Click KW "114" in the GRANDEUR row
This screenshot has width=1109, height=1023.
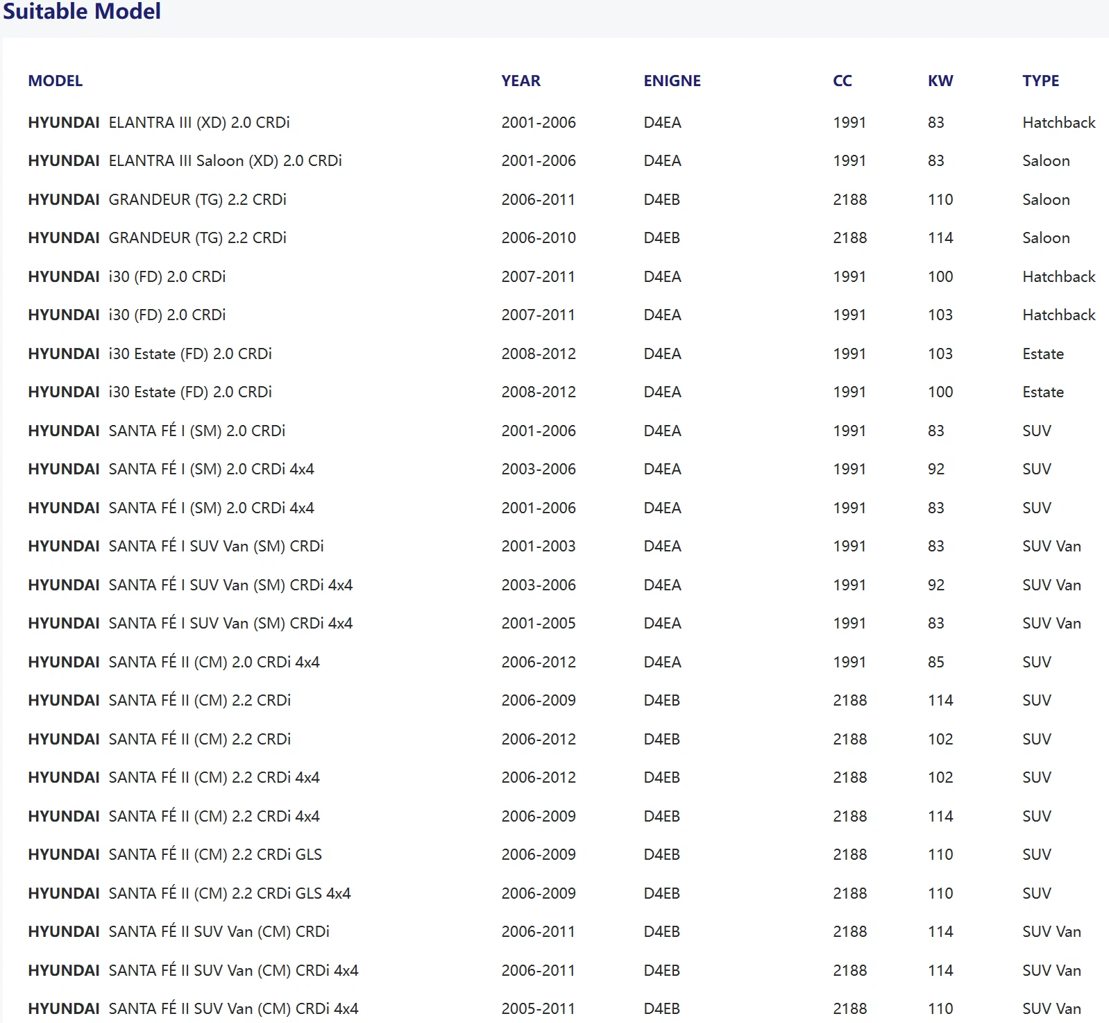click(940, 238)
